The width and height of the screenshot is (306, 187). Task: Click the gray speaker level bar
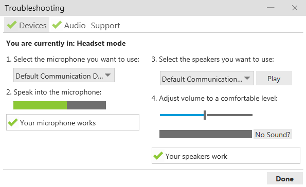tap(206, 134)
